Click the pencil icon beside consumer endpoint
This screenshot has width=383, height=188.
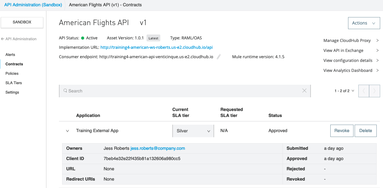[x=219, y=57]
